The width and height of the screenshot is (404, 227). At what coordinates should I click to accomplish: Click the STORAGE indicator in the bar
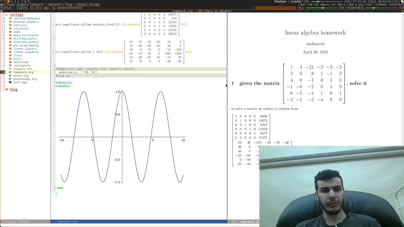tap(389, 5)
